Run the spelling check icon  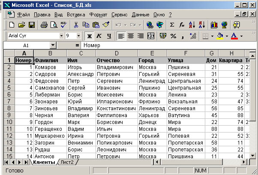(x=63, y=25)
